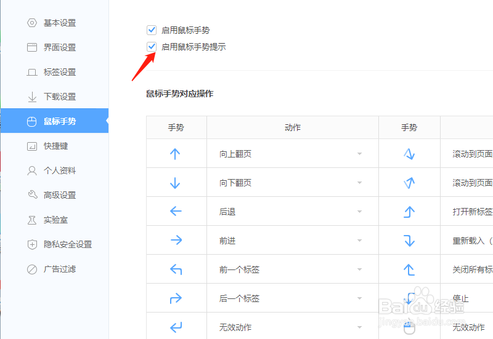
Task: Click the left arrow gesture for 后退
Action: [176, 211]
